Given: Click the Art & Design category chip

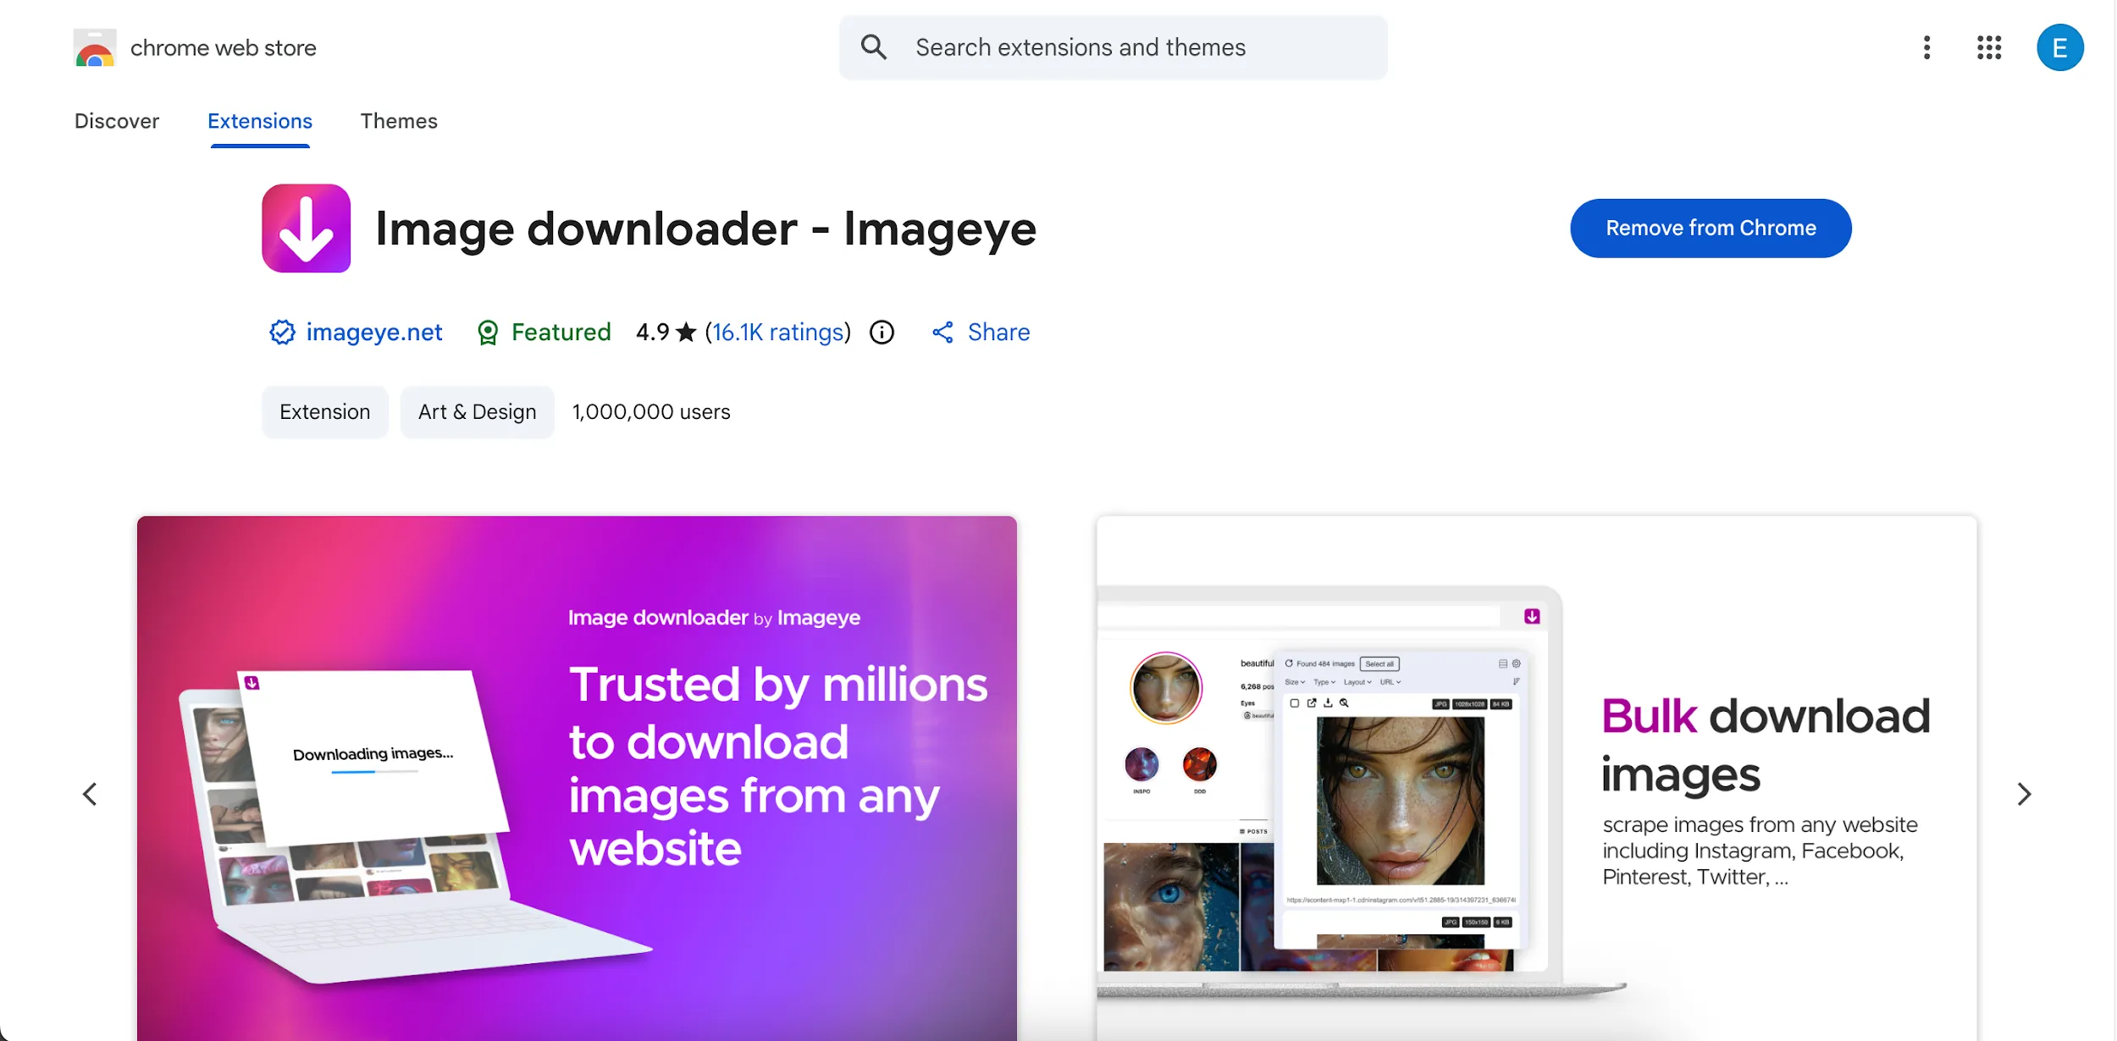Looking at the screenshot, I should (477, 412).
